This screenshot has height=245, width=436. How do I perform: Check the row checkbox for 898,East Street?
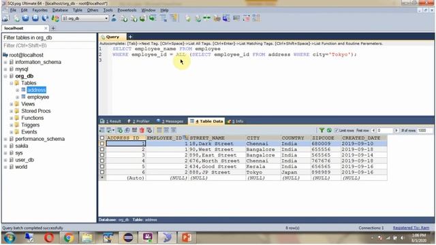[102, 155]
